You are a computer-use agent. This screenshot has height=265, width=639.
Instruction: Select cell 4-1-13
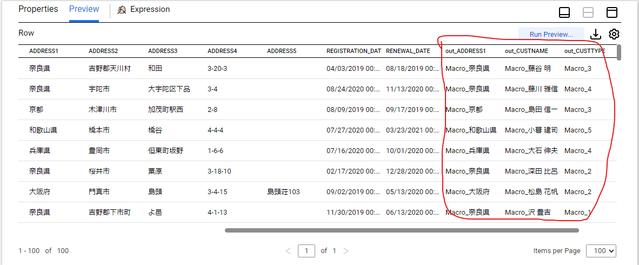pyautogui.click(x=218, y=212)
